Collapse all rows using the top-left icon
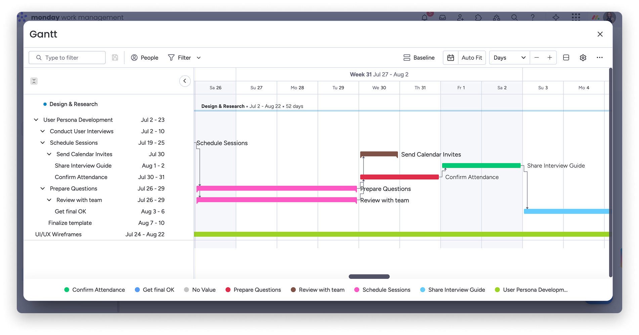The width and height of the screenshot is (639, 335). (x=34, y=81)
